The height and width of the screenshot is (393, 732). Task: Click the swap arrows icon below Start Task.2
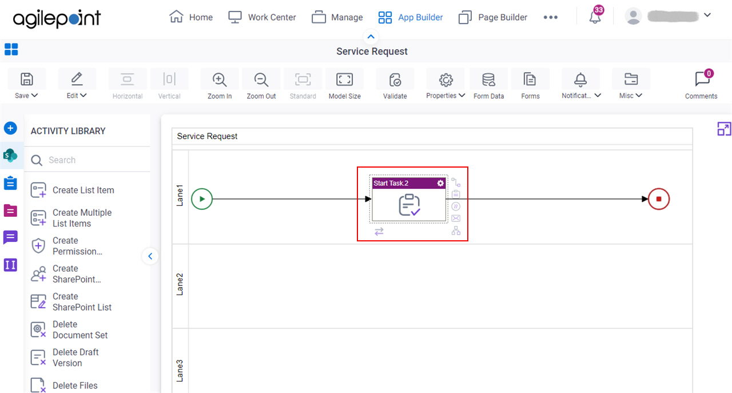pyautogui.click(x=379, y=231)
